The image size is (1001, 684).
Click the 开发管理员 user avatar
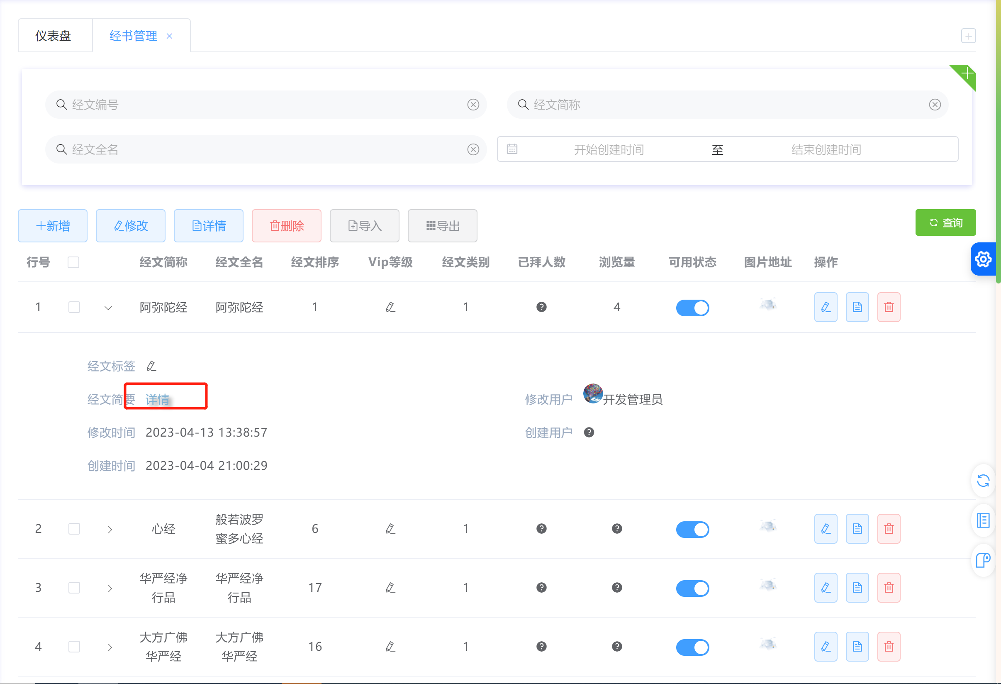(593, 393)
